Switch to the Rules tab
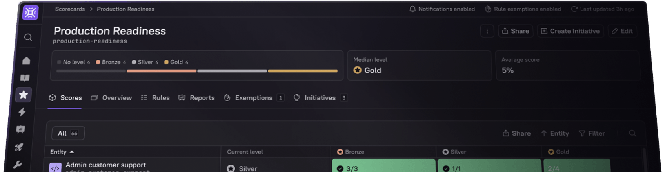665x172 pixels. pos(155,98)
